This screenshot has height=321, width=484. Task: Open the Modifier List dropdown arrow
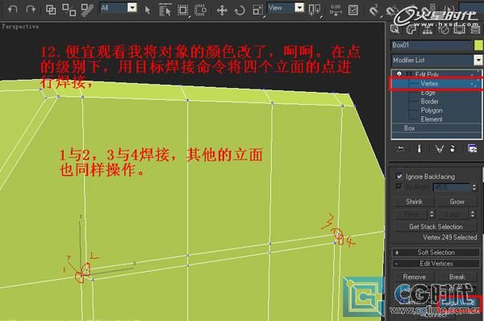478,60
